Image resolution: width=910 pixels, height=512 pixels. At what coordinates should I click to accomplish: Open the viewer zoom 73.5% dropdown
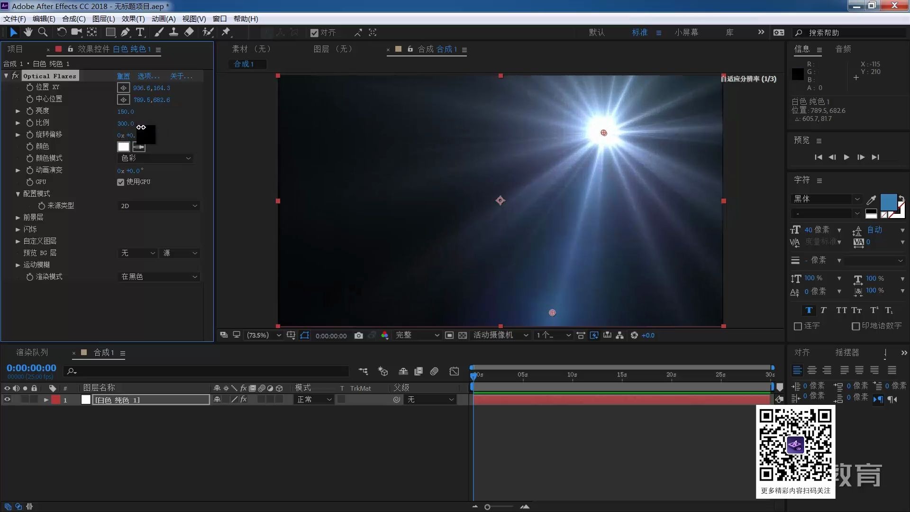pos(264,336)
